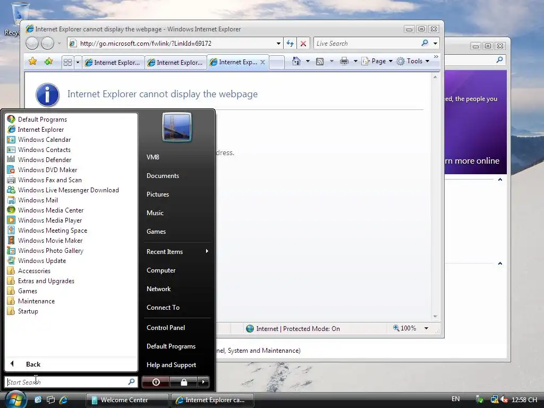The width and height of the screenshot is (544, 408).
Task: Open the shutdown options arrow
Action: point(203,382)
